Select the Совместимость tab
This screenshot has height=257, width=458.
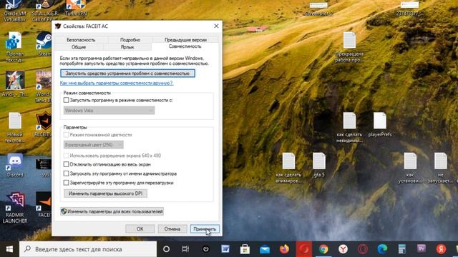click(x=185, y=46)
